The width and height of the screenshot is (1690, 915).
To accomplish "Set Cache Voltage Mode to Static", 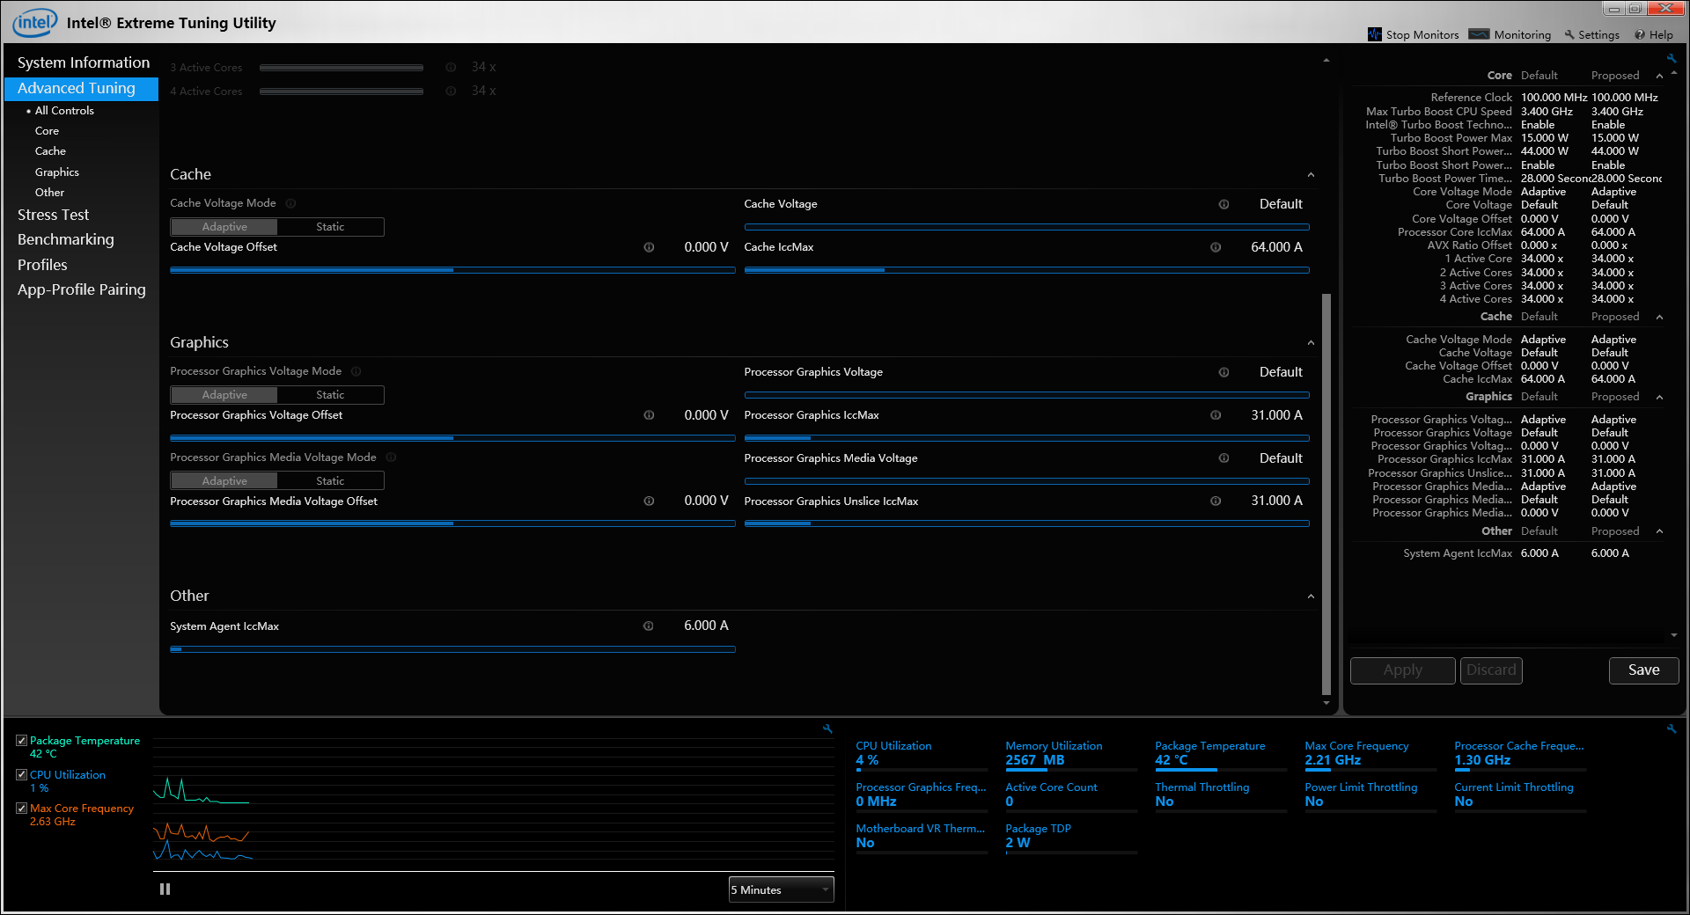I will click(x=330, y=227).
